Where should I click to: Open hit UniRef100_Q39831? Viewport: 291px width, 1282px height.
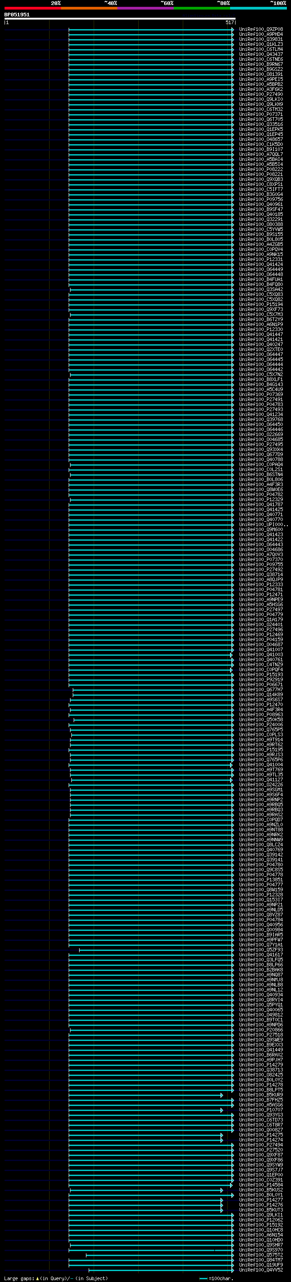261,39
